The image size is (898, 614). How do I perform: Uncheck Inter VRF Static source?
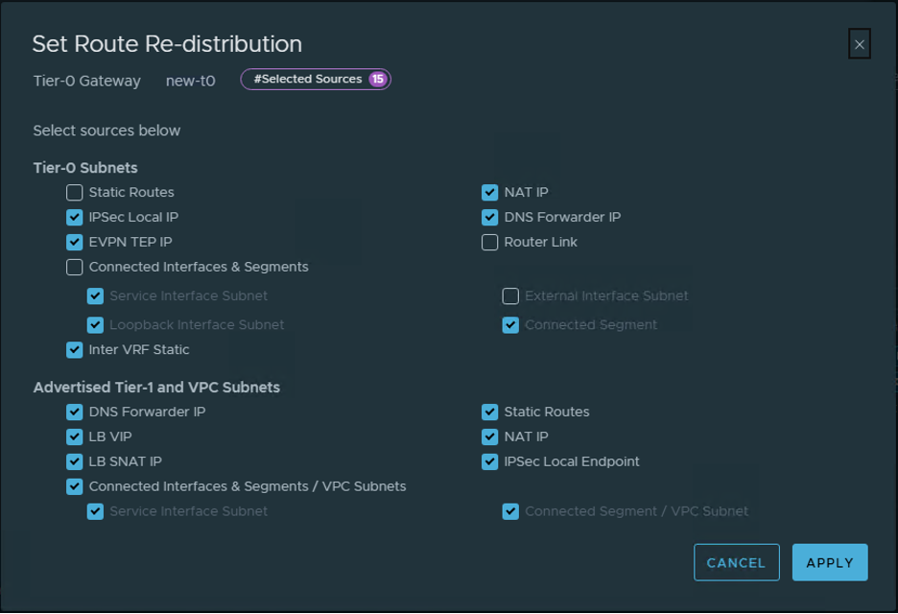coord(75,350)
